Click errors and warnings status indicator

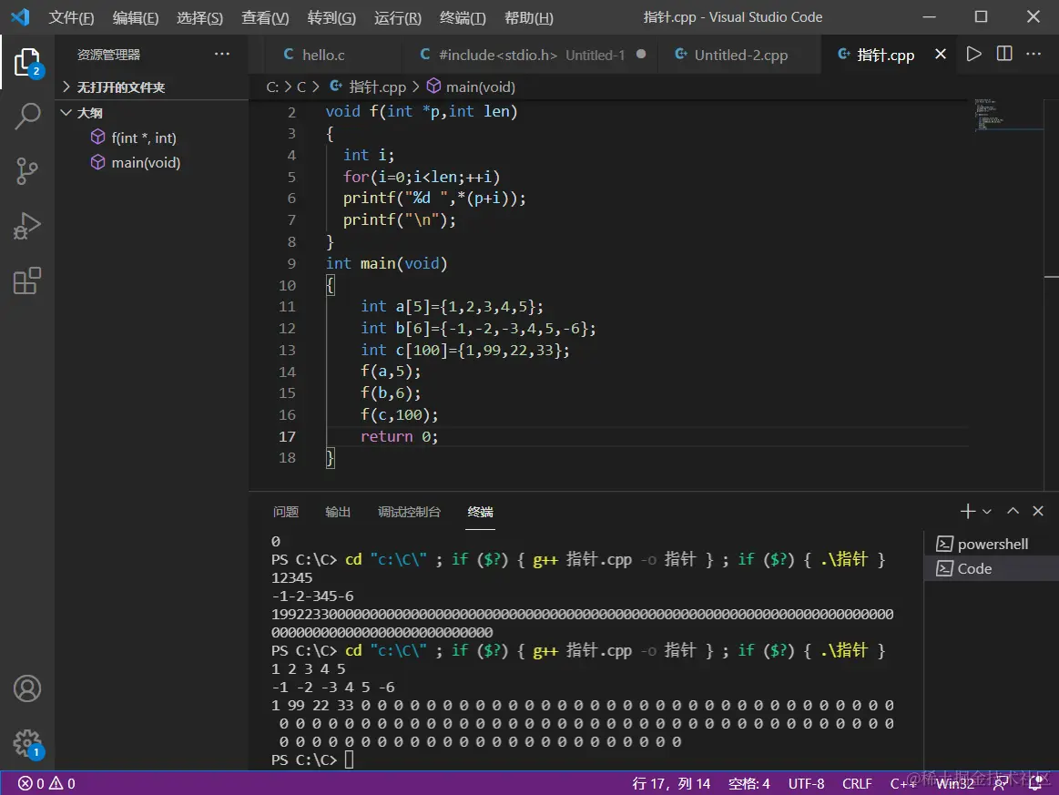tap(47, 783)
